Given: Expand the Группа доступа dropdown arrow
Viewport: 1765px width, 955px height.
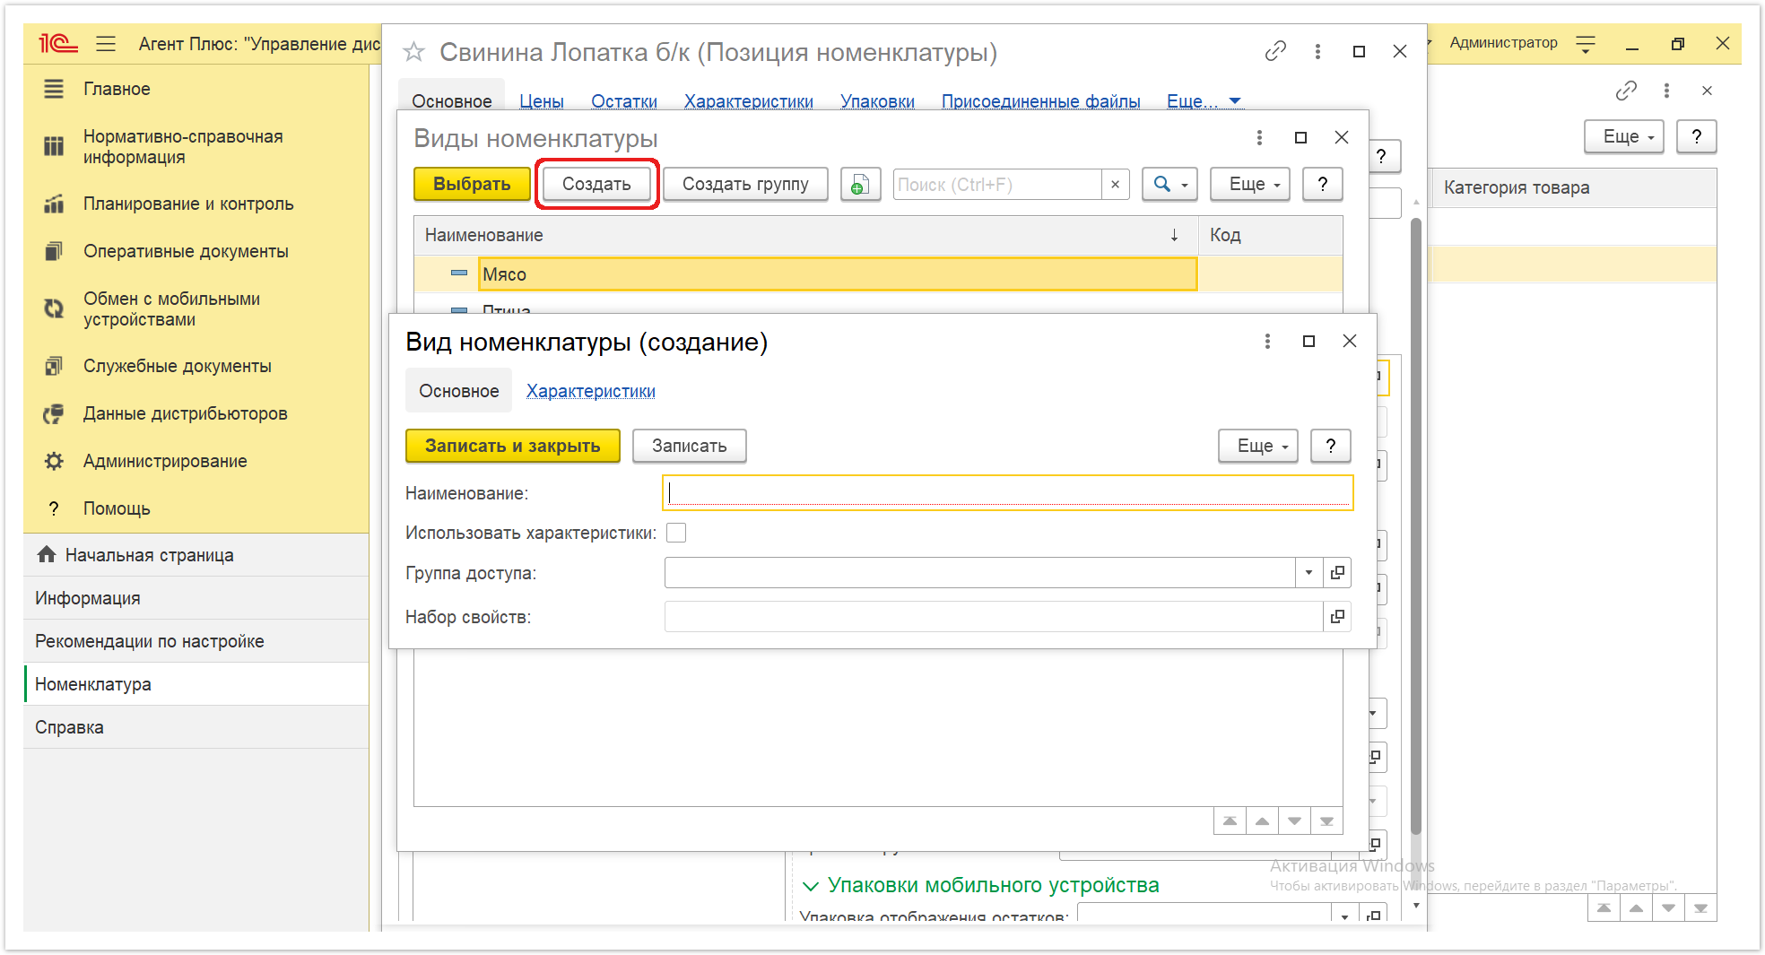Looking at the screenshot, I should click(1309, 572).
